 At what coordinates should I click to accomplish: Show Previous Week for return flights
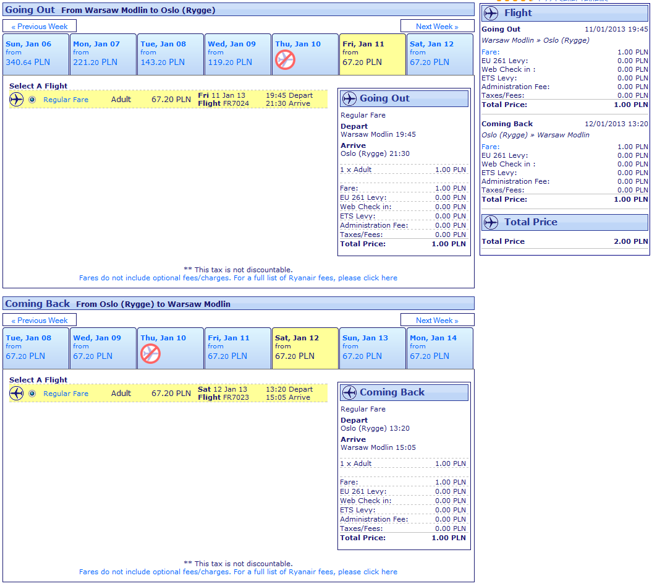click(40, 321)
